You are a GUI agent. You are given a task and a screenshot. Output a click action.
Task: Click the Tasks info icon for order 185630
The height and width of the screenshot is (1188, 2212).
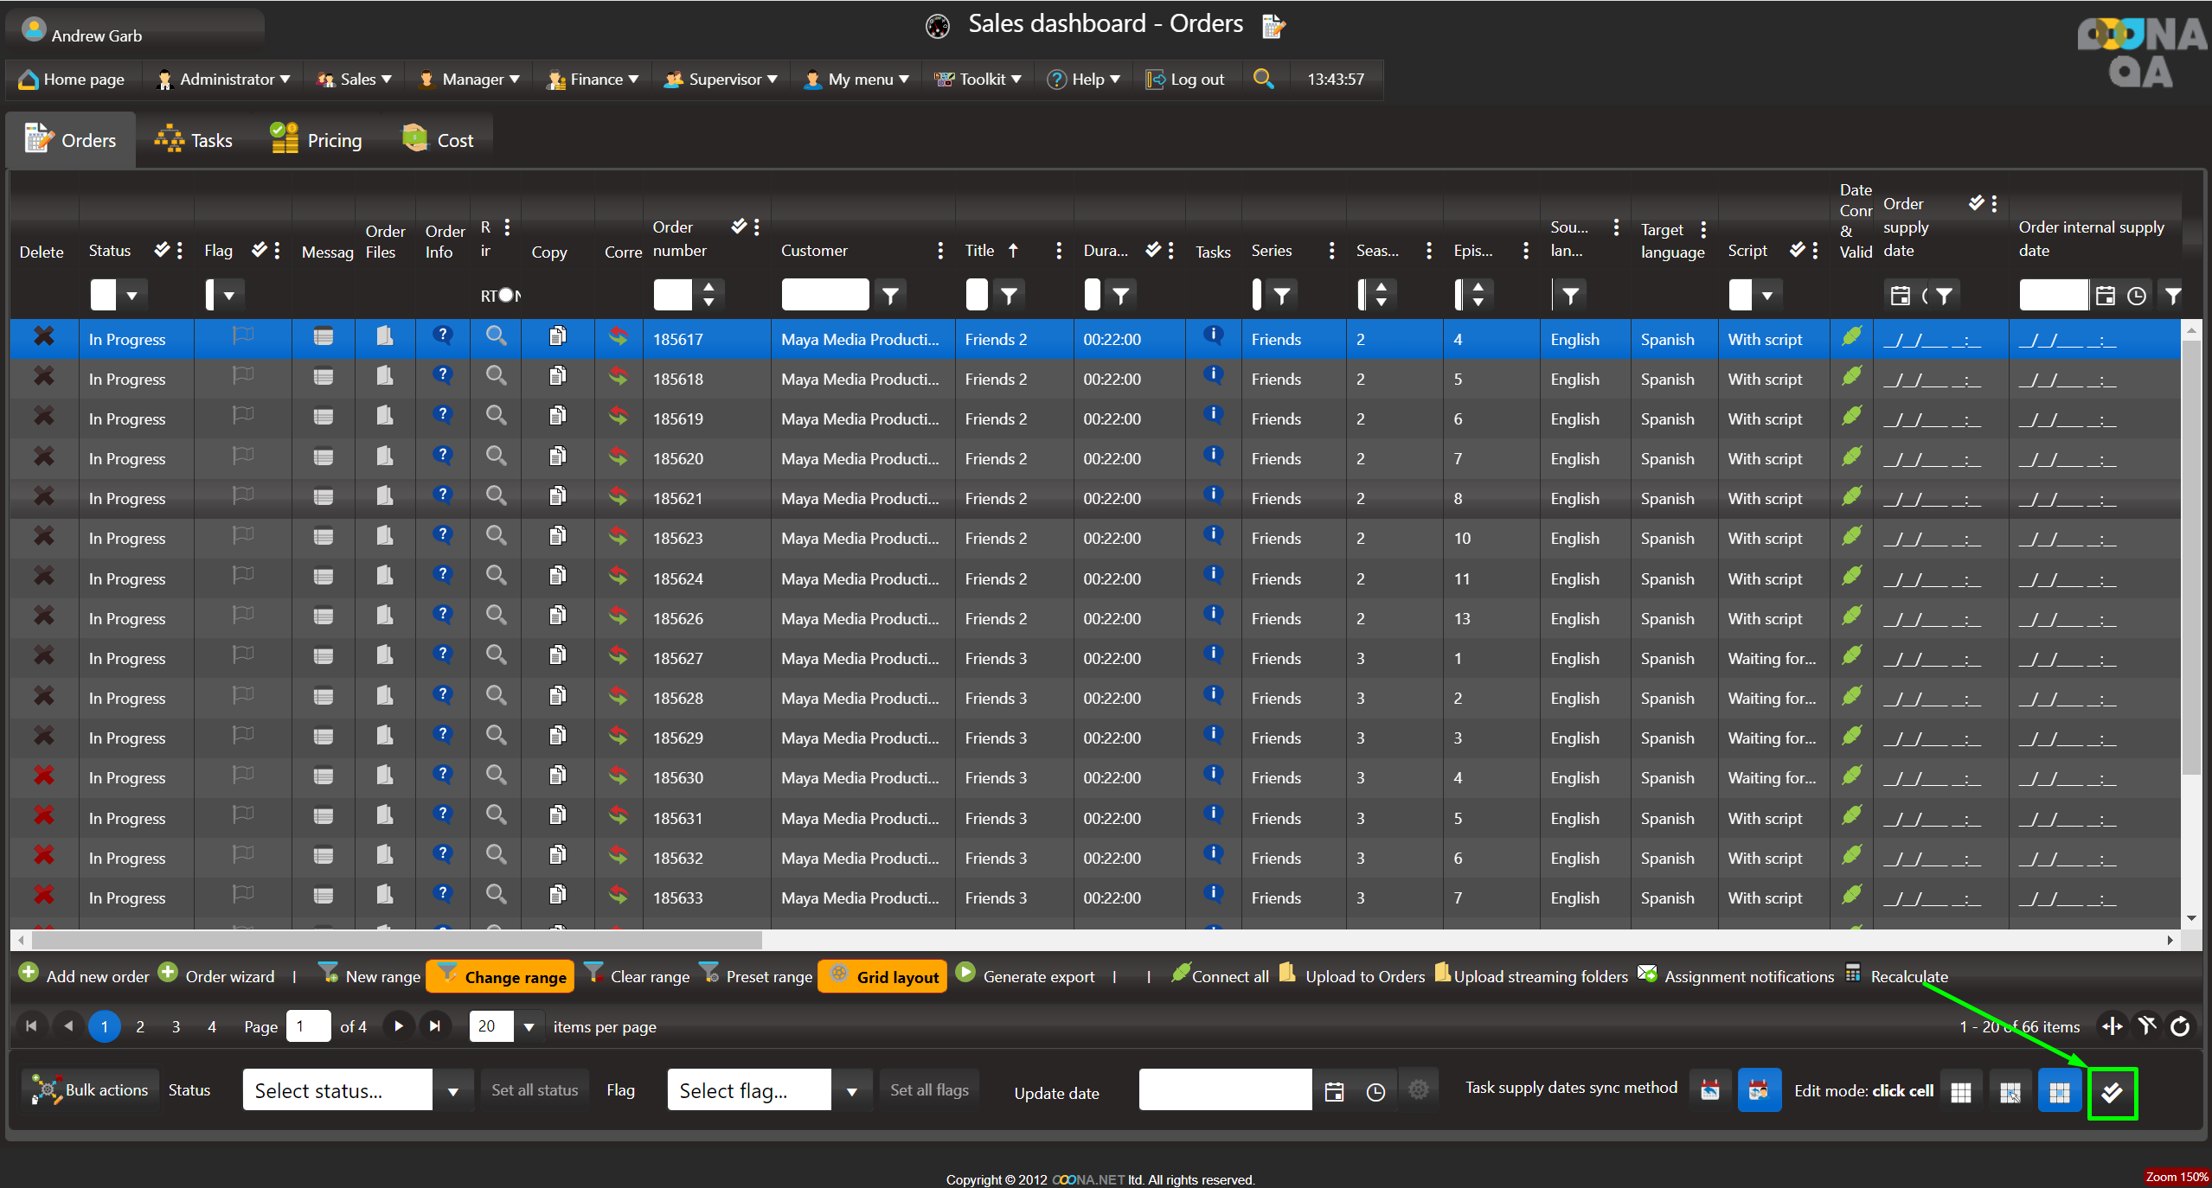pos(1213,775)
